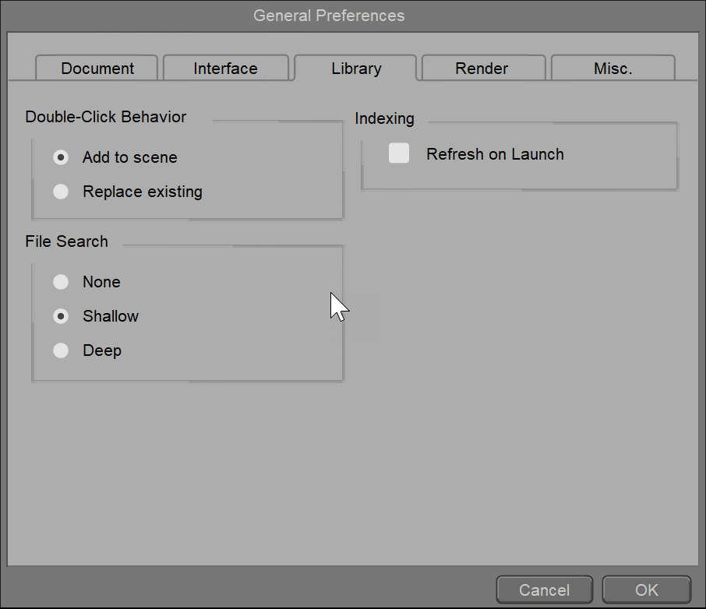Select the Add to scene radio button
The height and width of the screenshot is (609, 706).
pyautogui.click(x=61, y=157)
